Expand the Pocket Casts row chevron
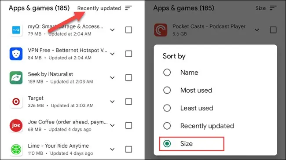The height and width of the screenshot is (160, 286). (x=257, y=30)
